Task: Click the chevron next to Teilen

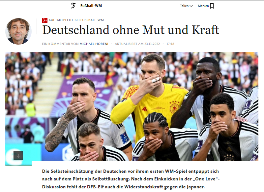Action: click(x=191, y=6)
